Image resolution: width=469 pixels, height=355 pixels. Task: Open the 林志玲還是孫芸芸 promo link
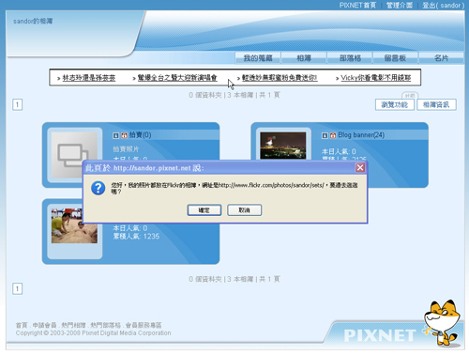point(89,78)
